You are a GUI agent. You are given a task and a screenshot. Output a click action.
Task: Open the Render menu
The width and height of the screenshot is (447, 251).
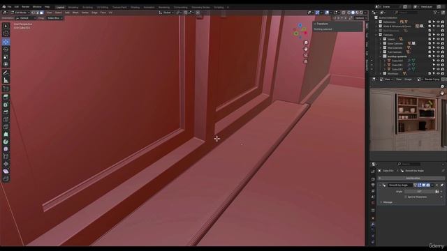pos(26,7)
